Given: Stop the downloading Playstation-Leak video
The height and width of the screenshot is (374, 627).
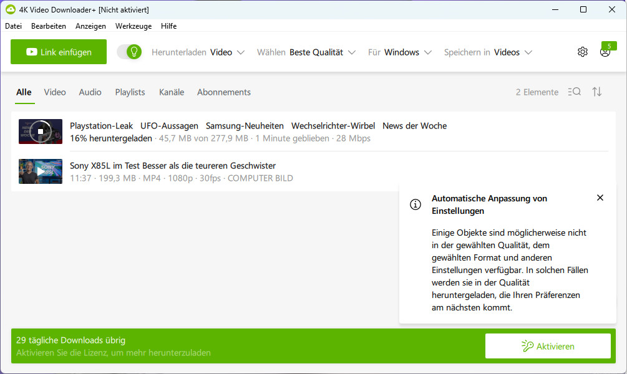Looking at the screenshot, I should point(41,132).
